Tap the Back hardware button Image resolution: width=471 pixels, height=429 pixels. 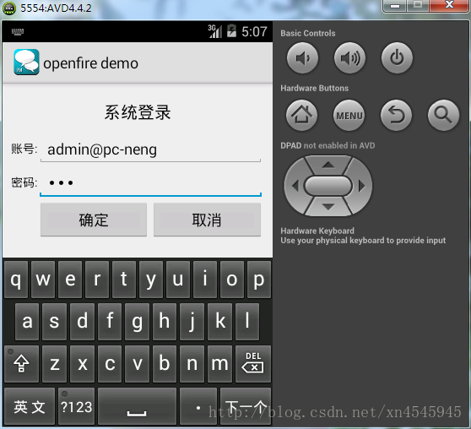pos(396,115)
